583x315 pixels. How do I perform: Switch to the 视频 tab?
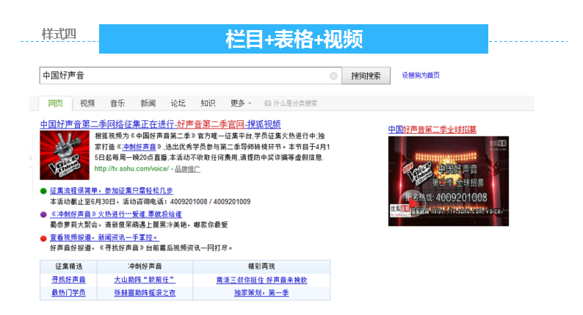pyautogui.click(x=87, y=104)
